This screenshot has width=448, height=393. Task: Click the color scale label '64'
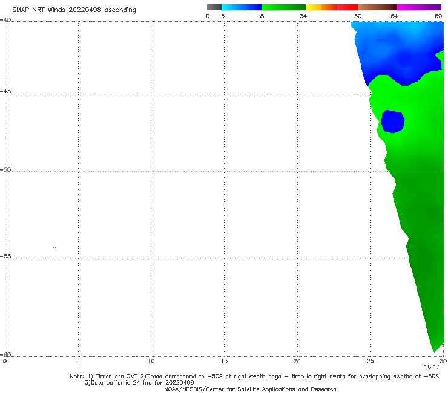click(x=394, y=16)
